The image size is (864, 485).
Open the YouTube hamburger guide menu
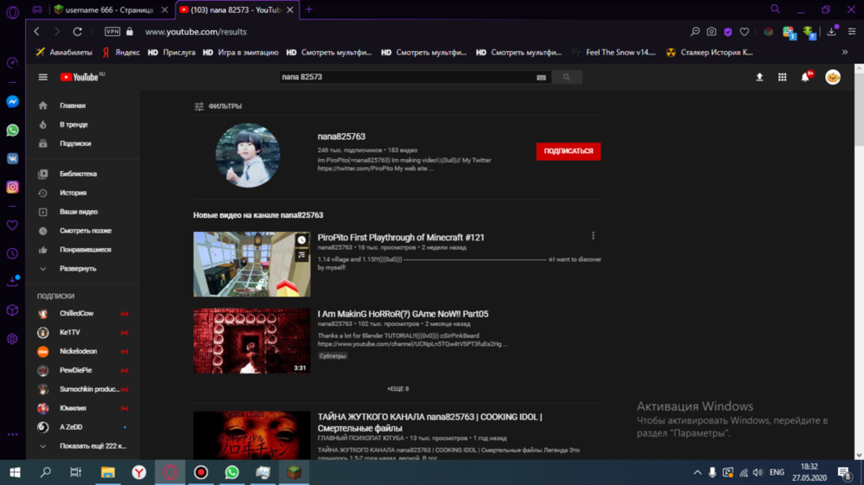pyautogui.click(x=43, y=77)
